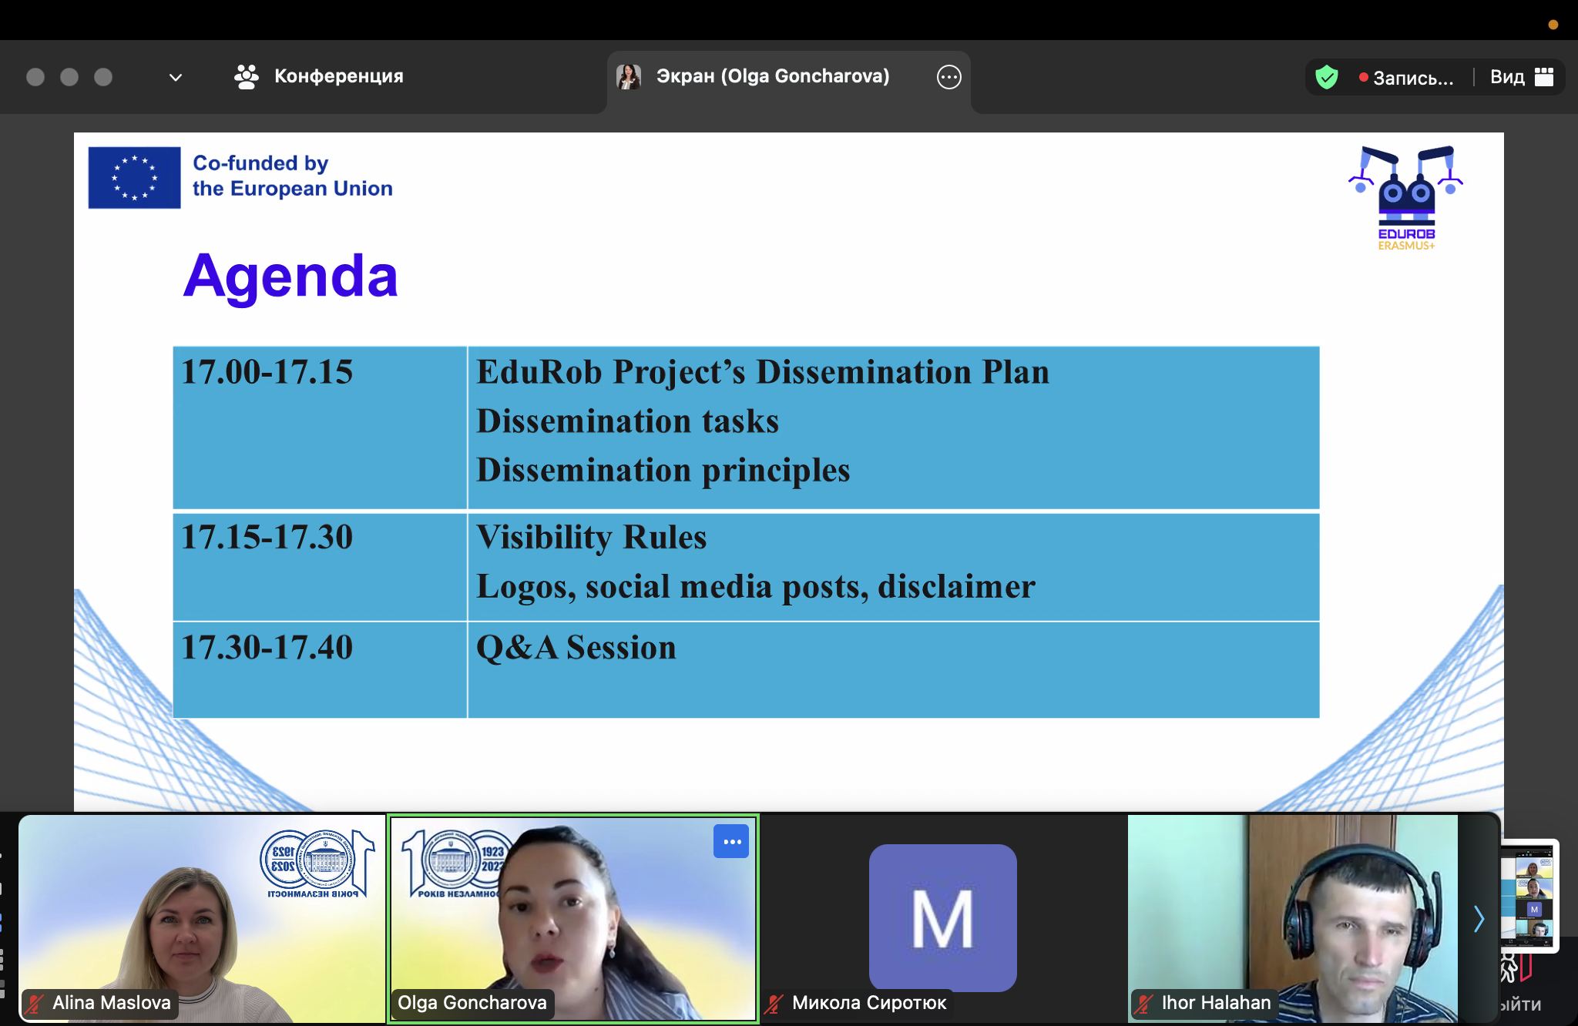Viewport: 1578px width, 1026px height.
Task: Click the Запись... recording status label
Action: click(x=1413, y=78)
